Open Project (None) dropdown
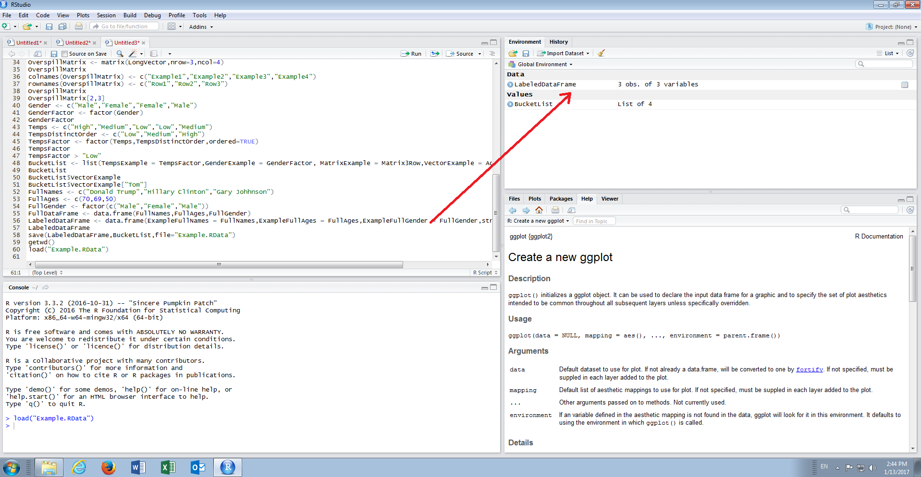Viewport: 921px width, 477px height. (891, 27)
